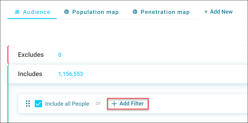This screenshot has width=248, height=123.
Task: Click the Penetration map globe icon
Action: [135, 12]
